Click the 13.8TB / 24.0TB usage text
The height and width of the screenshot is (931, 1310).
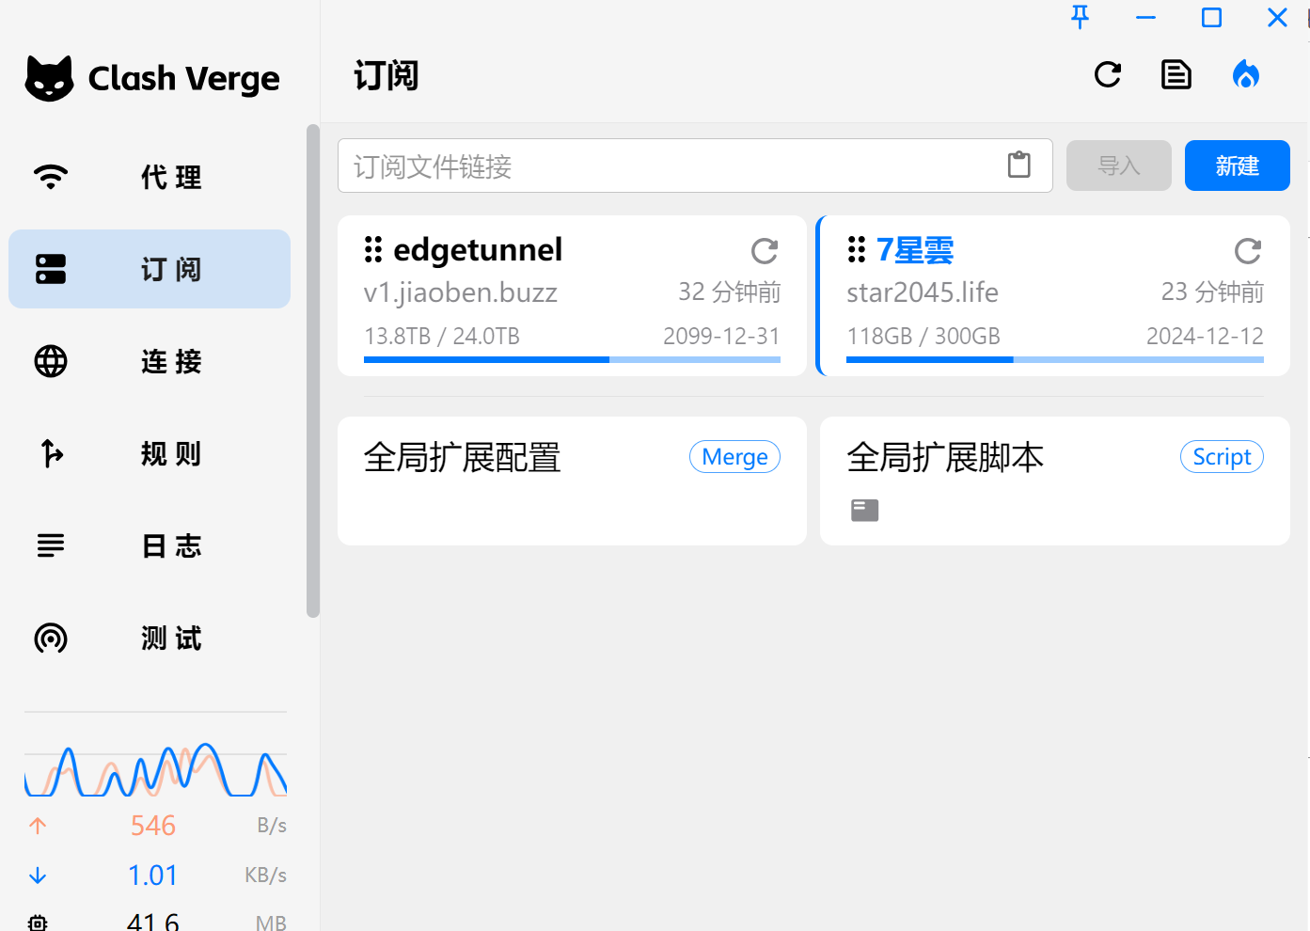click(442, 336)
